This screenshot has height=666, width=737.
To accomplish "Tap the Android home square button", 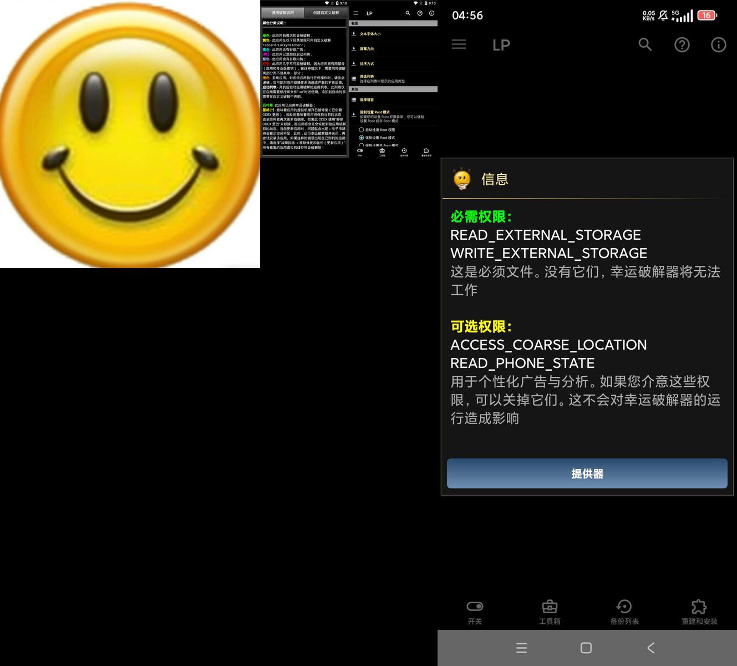I will coord(586,648).
